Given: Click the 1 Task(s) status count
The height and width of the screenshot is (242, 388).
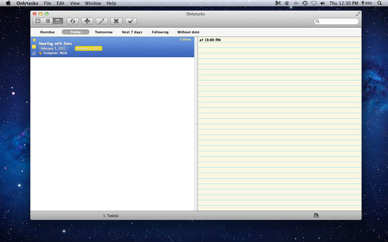Looking at the screenshot, I should pyautogui.click(x=111, y=216).
